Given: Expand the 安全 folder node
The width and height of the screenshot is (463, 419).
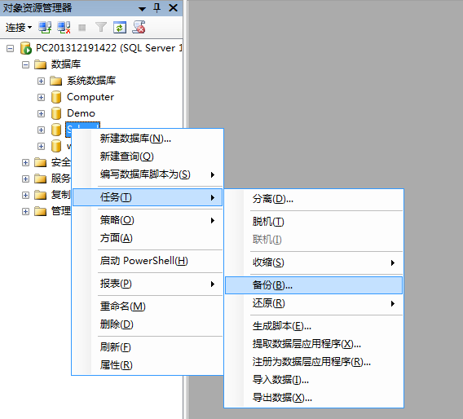Looking at the screenshot, I should pyautogui.click(x=26, y=162).
